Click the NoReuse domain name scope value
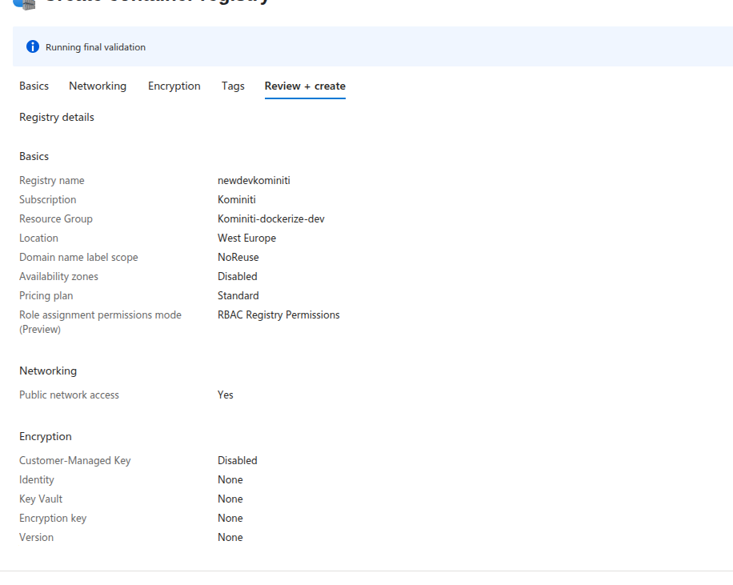Viewport: 733px width, 585px height. pyautogui.click(x=238, y=258)
